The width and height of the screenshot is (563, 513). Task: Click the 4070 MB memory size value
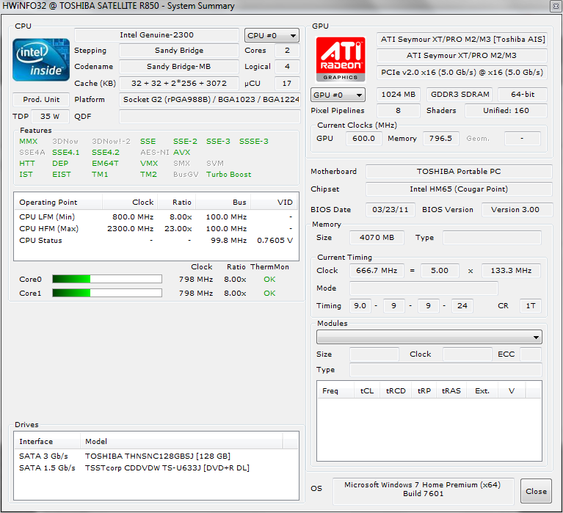pyautogui.click(x=377, y=238)
